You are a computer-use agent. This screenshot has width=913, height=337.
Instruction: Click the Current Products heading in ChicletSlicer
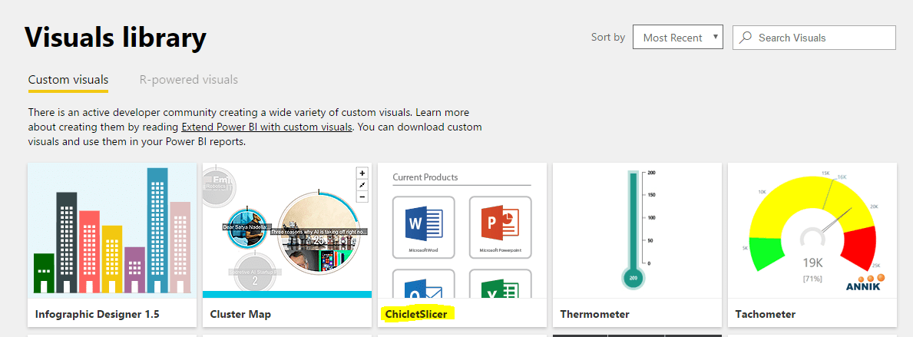[425, 177]
